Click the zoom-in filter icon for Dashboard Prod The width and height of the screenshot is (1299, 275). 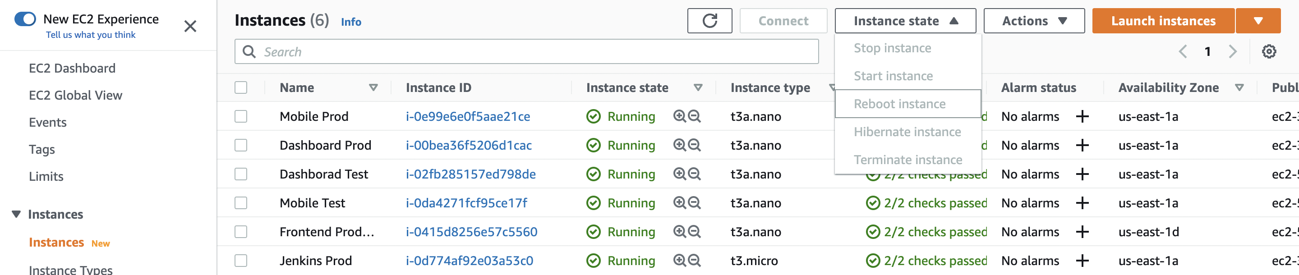680,145
